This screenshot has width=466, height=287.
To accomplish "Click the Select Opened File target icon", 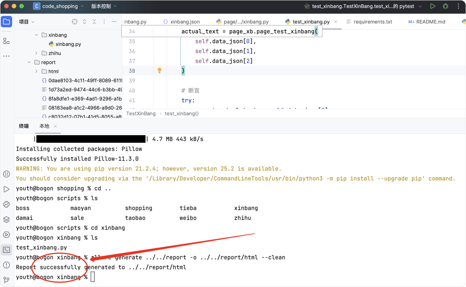I will point(75,22).
